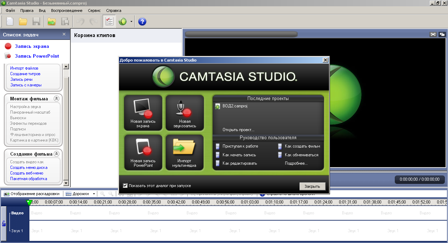Collapse the 'Создание фильма' section
Image resolution: width=448 pixels, height=243 pixels.
click(56, 154)
